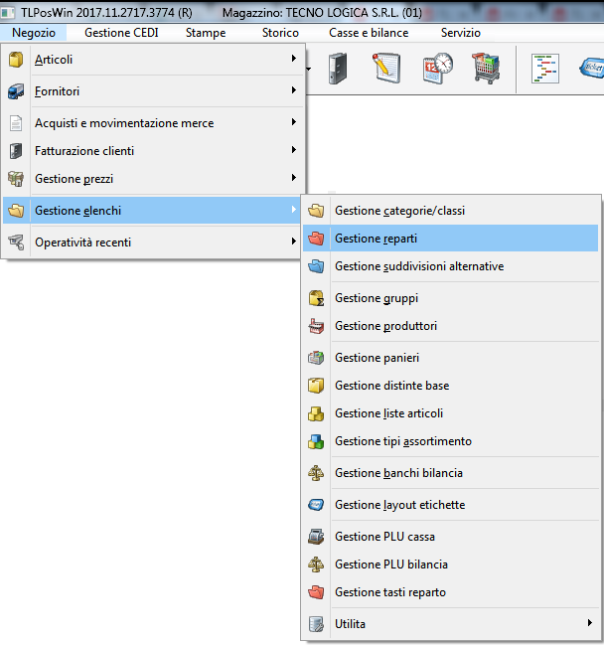Screen dimensions: 605x646
Task: Click the small toolbar dropdown arrow
Action: point(309,70)
